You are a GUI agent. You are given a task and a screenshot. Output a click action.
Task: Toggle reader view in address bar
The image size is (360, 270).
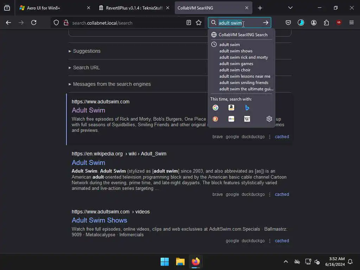click(189, 22)
